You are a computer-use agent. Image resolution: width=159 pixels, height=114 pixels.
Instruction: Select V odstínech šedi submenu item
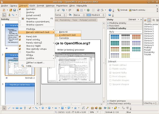[68, 35]
